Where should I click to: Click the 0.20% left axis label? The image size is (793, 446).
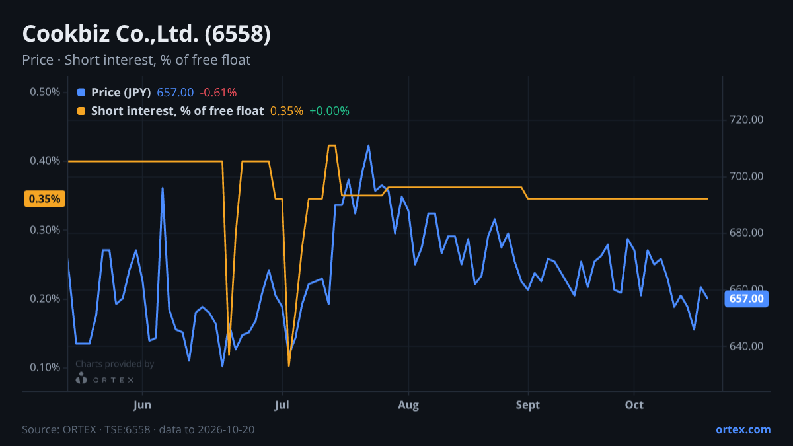[45, 299]
